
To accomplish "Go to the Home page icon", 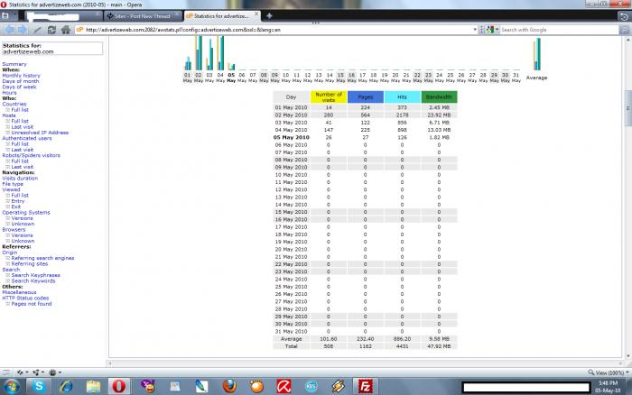I will tap(66, 30).
